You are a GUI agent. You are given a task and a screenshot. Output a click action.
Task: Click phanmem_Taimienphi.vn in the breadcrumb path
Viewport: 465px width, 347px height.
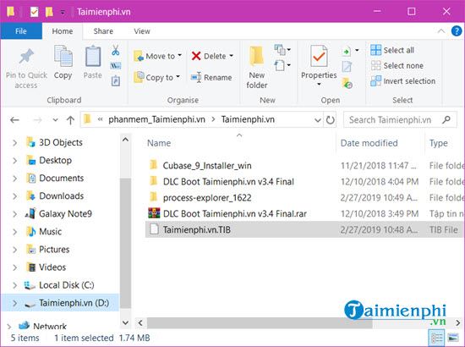tap(156, 119)
